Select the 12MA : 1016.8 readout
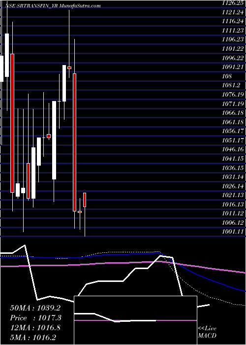Viewport: 246px width, 345px height. coord(35,328)
